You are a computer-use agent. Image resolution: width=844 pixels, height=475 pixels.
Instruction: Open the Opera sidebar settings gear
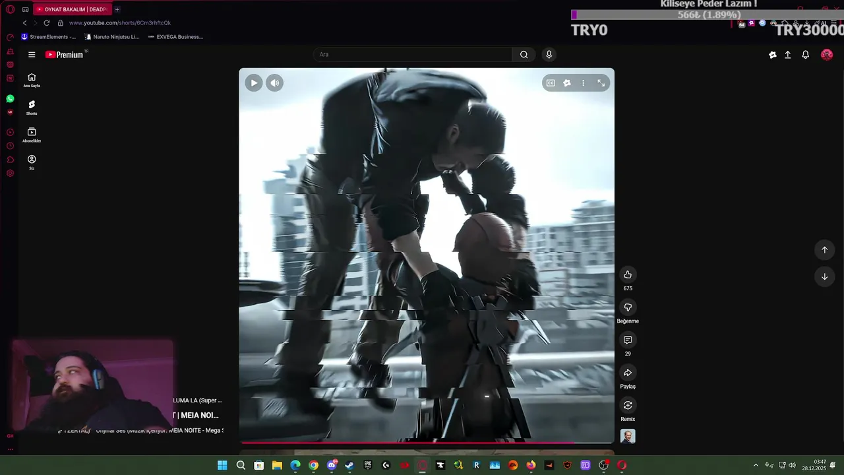pos(10,174)
